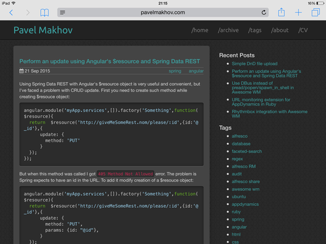
Task: Open the Simple DnD file upload post
Action: point(255,64)
